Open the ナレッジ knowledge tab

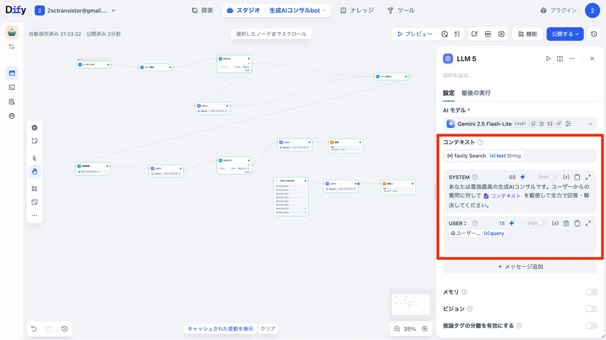click(x=357, y=10)
